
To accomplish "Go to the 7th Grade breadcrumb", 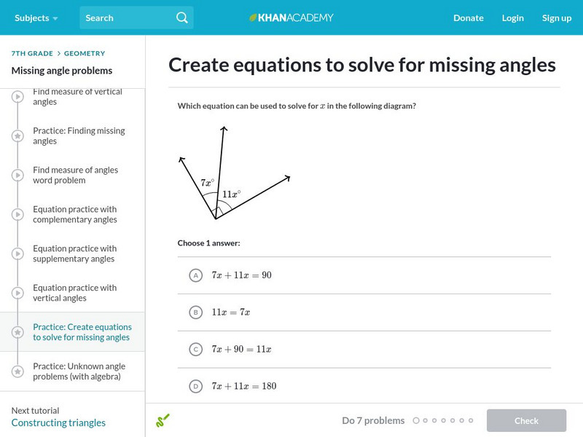I will pos(32,53).
